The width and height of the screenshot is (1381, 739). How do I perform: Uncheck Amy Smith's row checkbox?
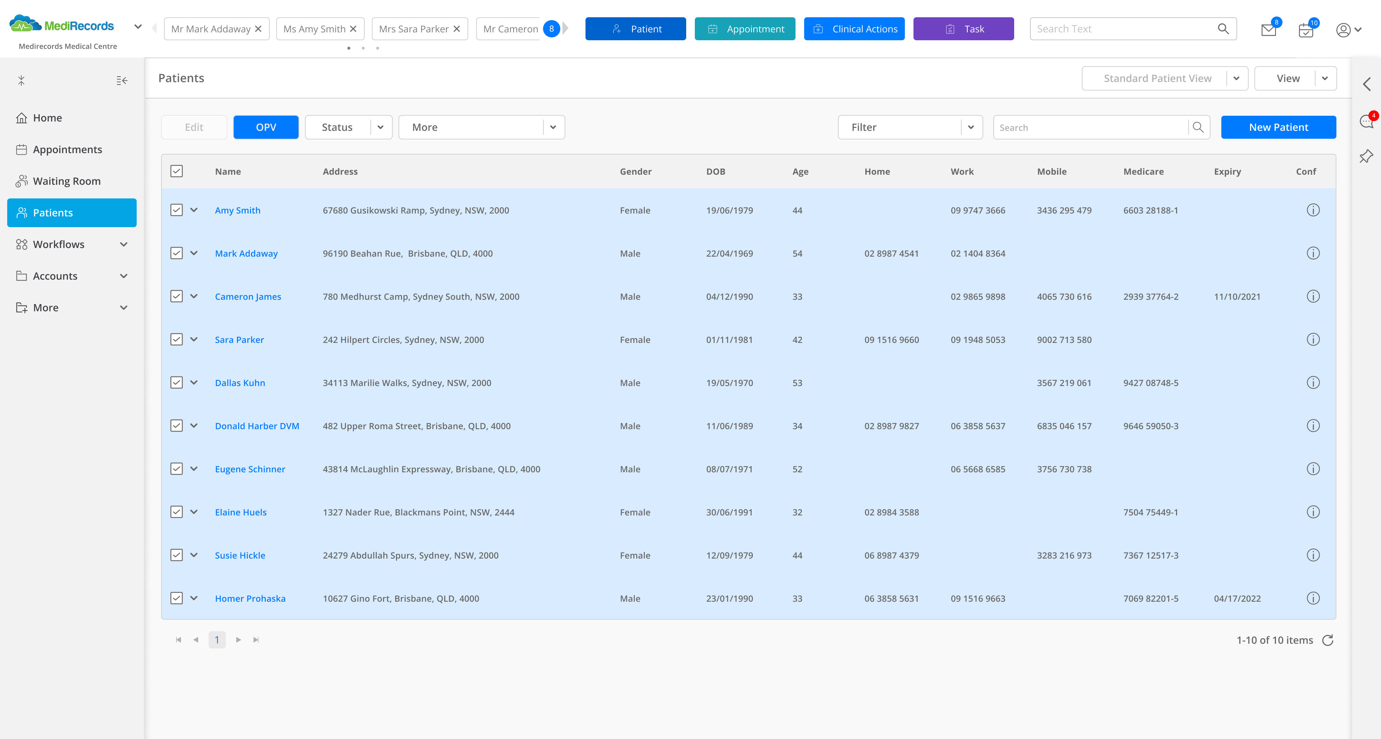click(x=176, y=210)
